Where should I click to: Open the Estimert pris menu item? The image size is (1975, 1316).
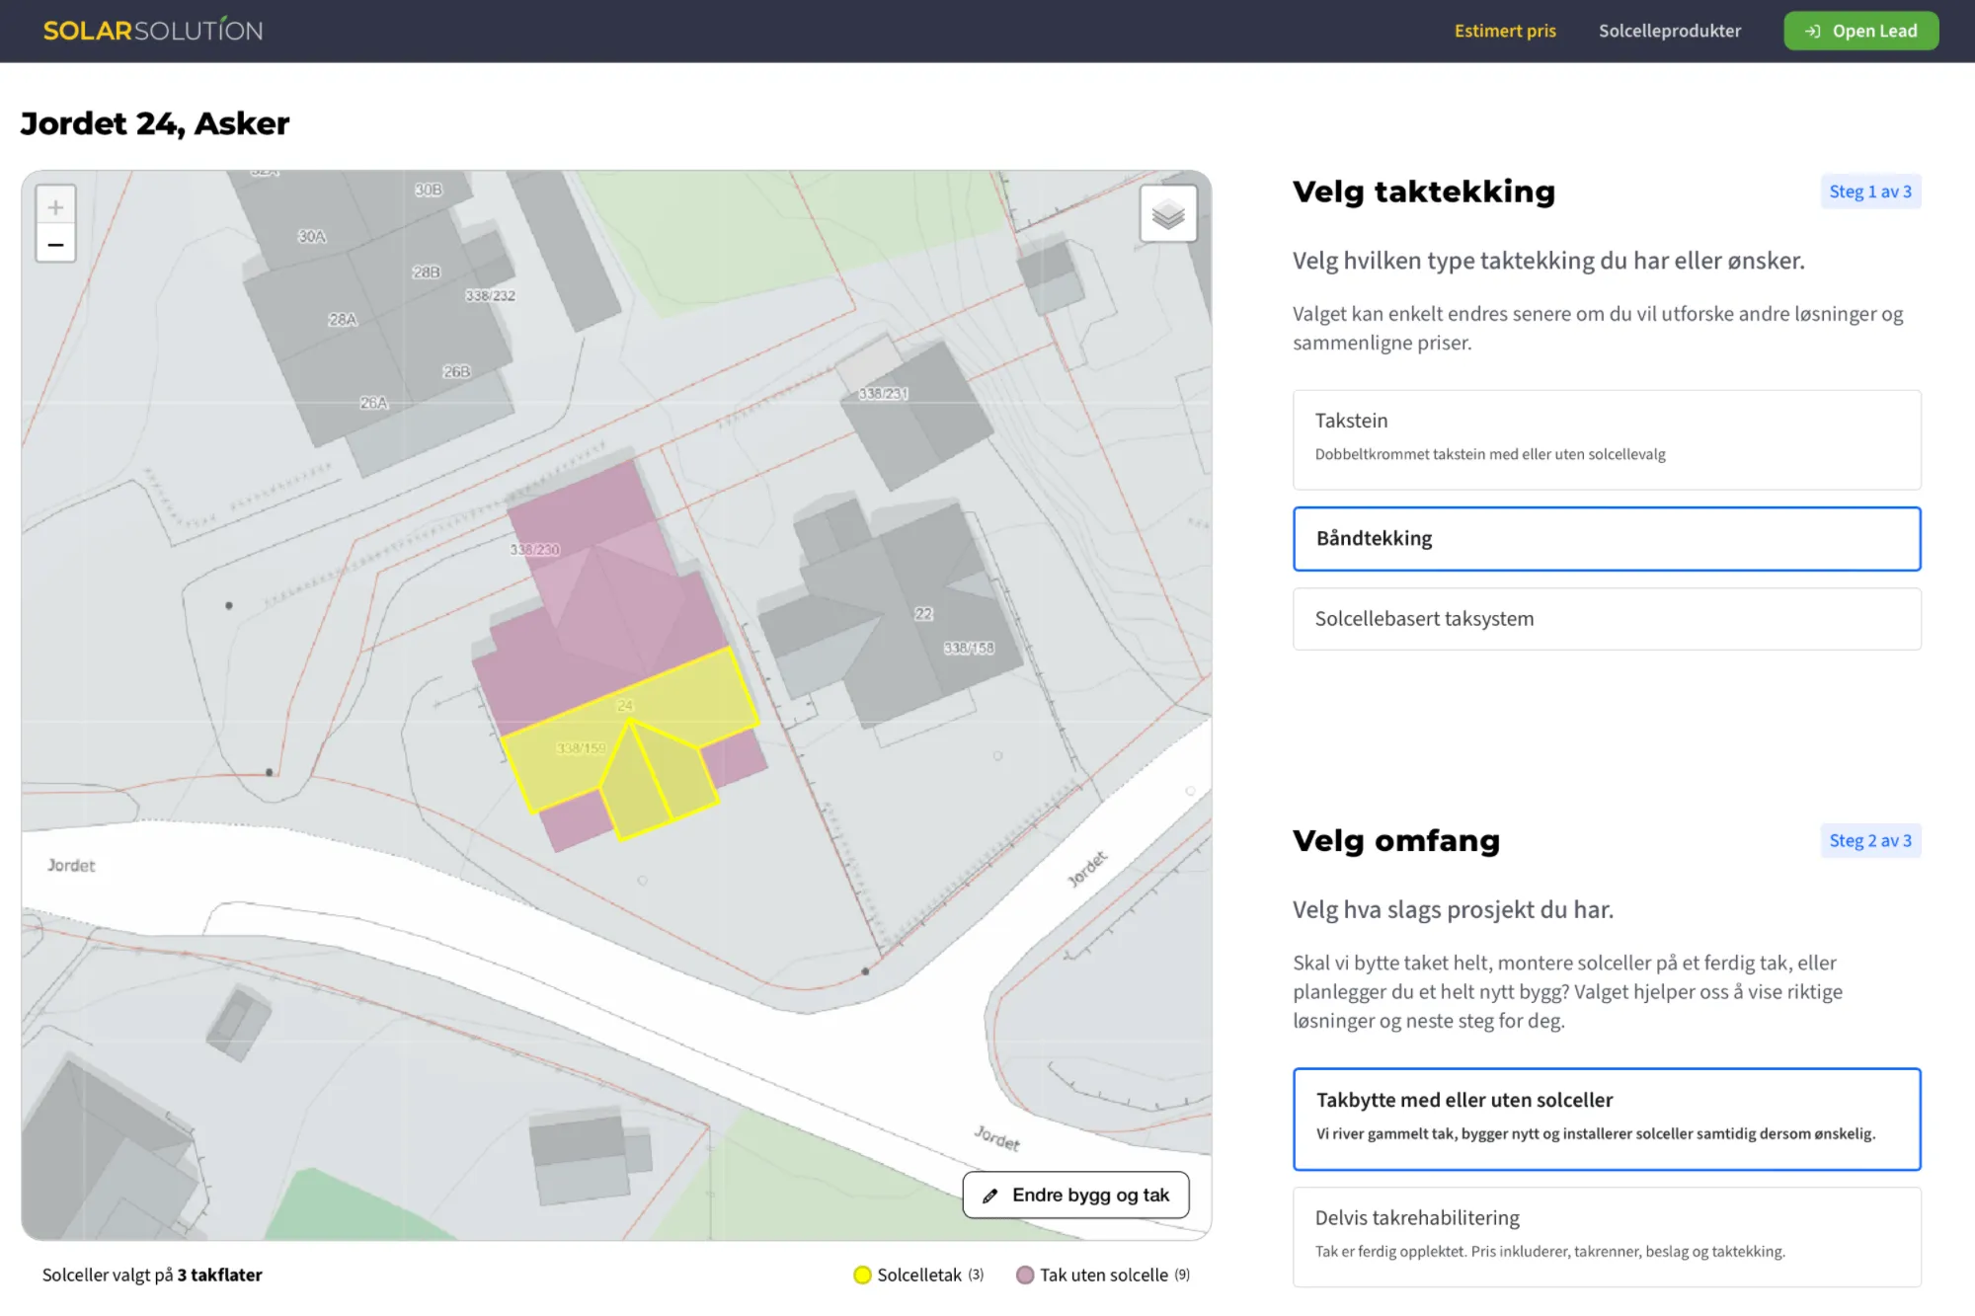pyautogui.click(x=1504, y=31)
